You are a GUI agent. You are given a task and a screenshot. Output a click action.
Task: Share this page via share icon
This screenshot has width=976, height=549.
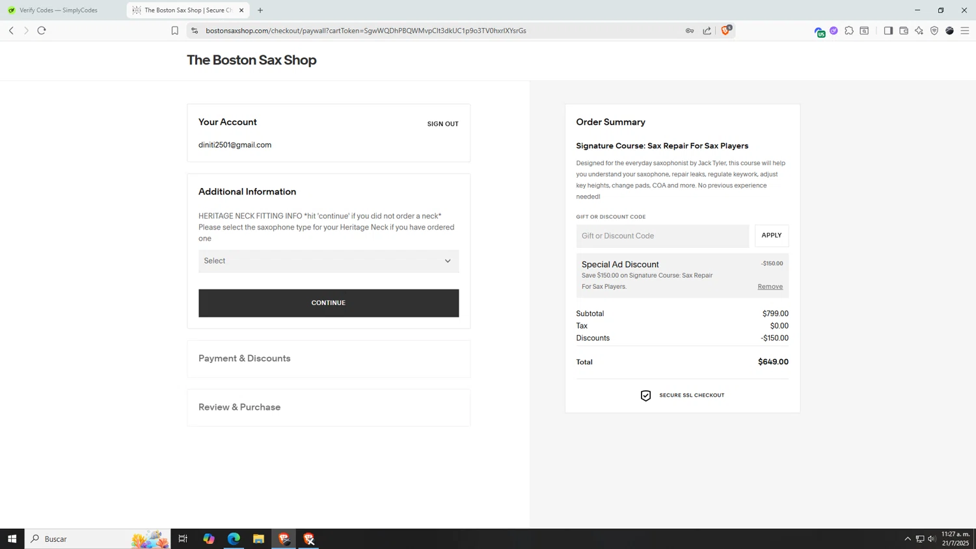click(707, 31)
